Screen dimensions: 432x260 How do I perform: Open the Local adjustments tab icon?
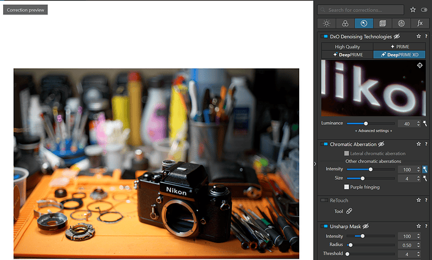pyautogui.click(x=401, y=23)
